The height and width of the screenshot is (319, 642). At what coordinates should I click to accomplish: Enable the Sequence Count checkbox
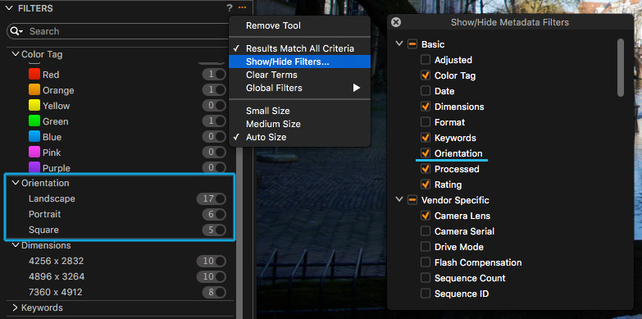point(426,278)
